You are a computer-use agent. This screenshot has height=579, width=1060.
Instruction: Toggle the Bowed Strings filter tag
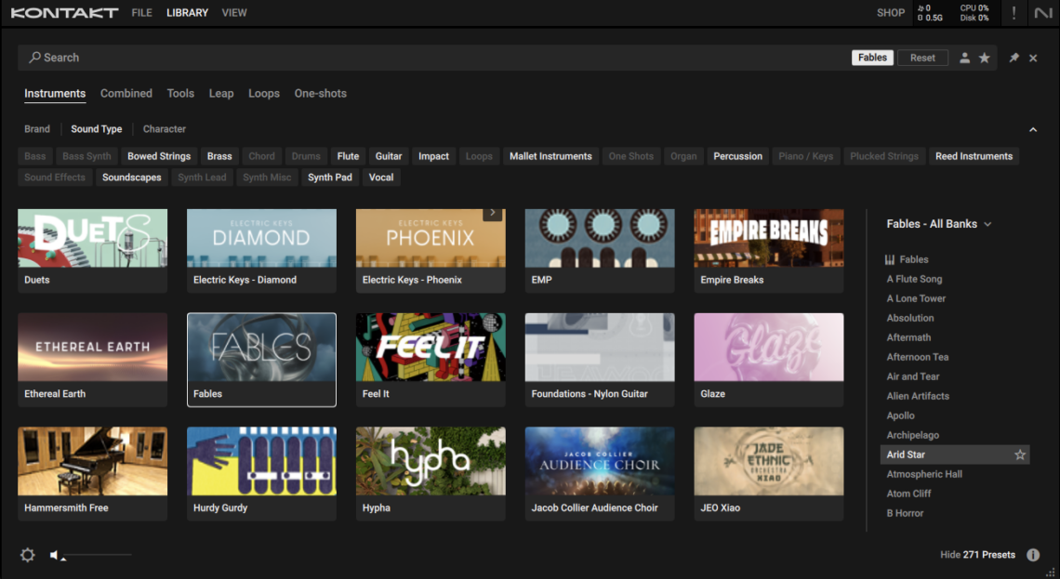159,156
